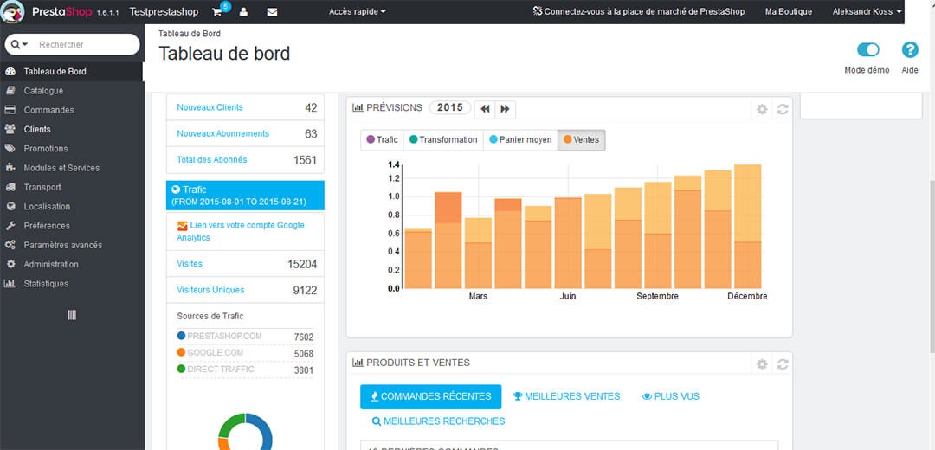Open the messages envelope icon

(x=272, y=12)
